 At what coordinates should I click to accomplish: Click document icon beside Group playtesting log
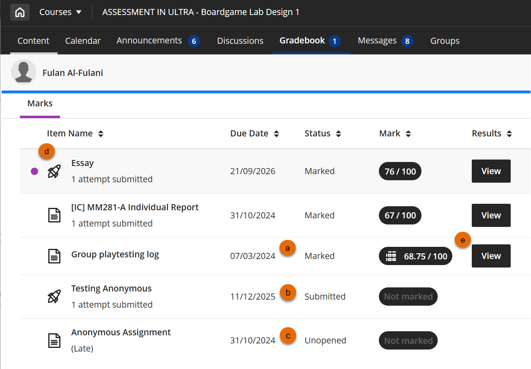point(54,256)
